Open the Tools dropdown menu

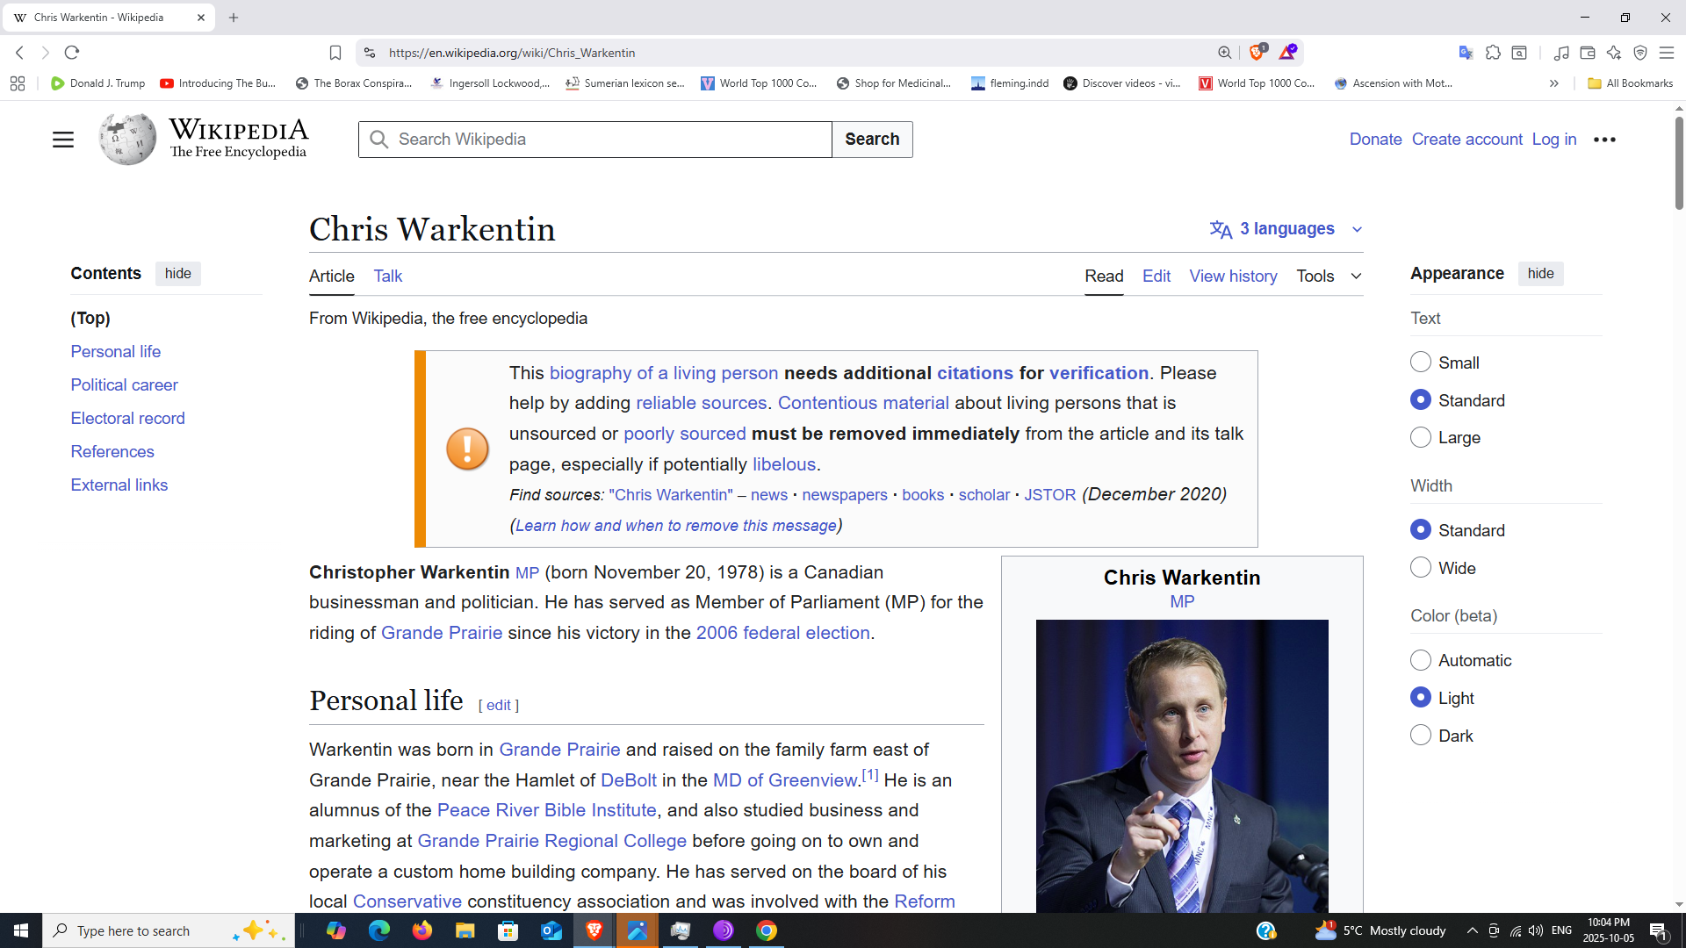click(x=1329, y=276)
